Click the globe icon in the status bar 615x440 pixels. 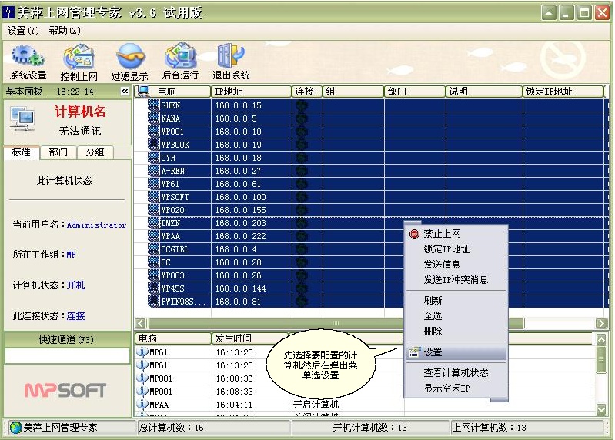(x=15, y=428)
